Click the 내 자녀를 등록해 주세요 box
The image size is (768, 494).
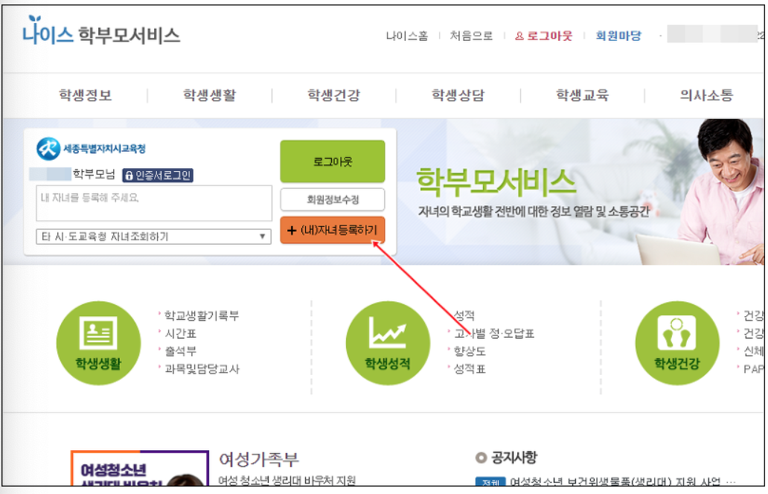(x=154, y=202)
